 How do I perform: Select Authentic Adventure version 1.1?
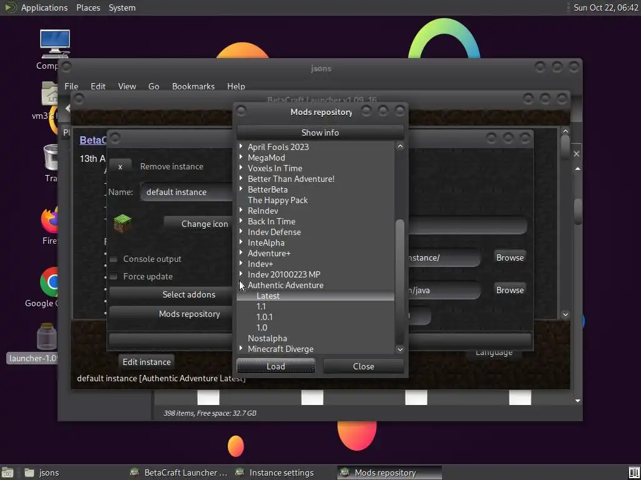pos(261,306)
